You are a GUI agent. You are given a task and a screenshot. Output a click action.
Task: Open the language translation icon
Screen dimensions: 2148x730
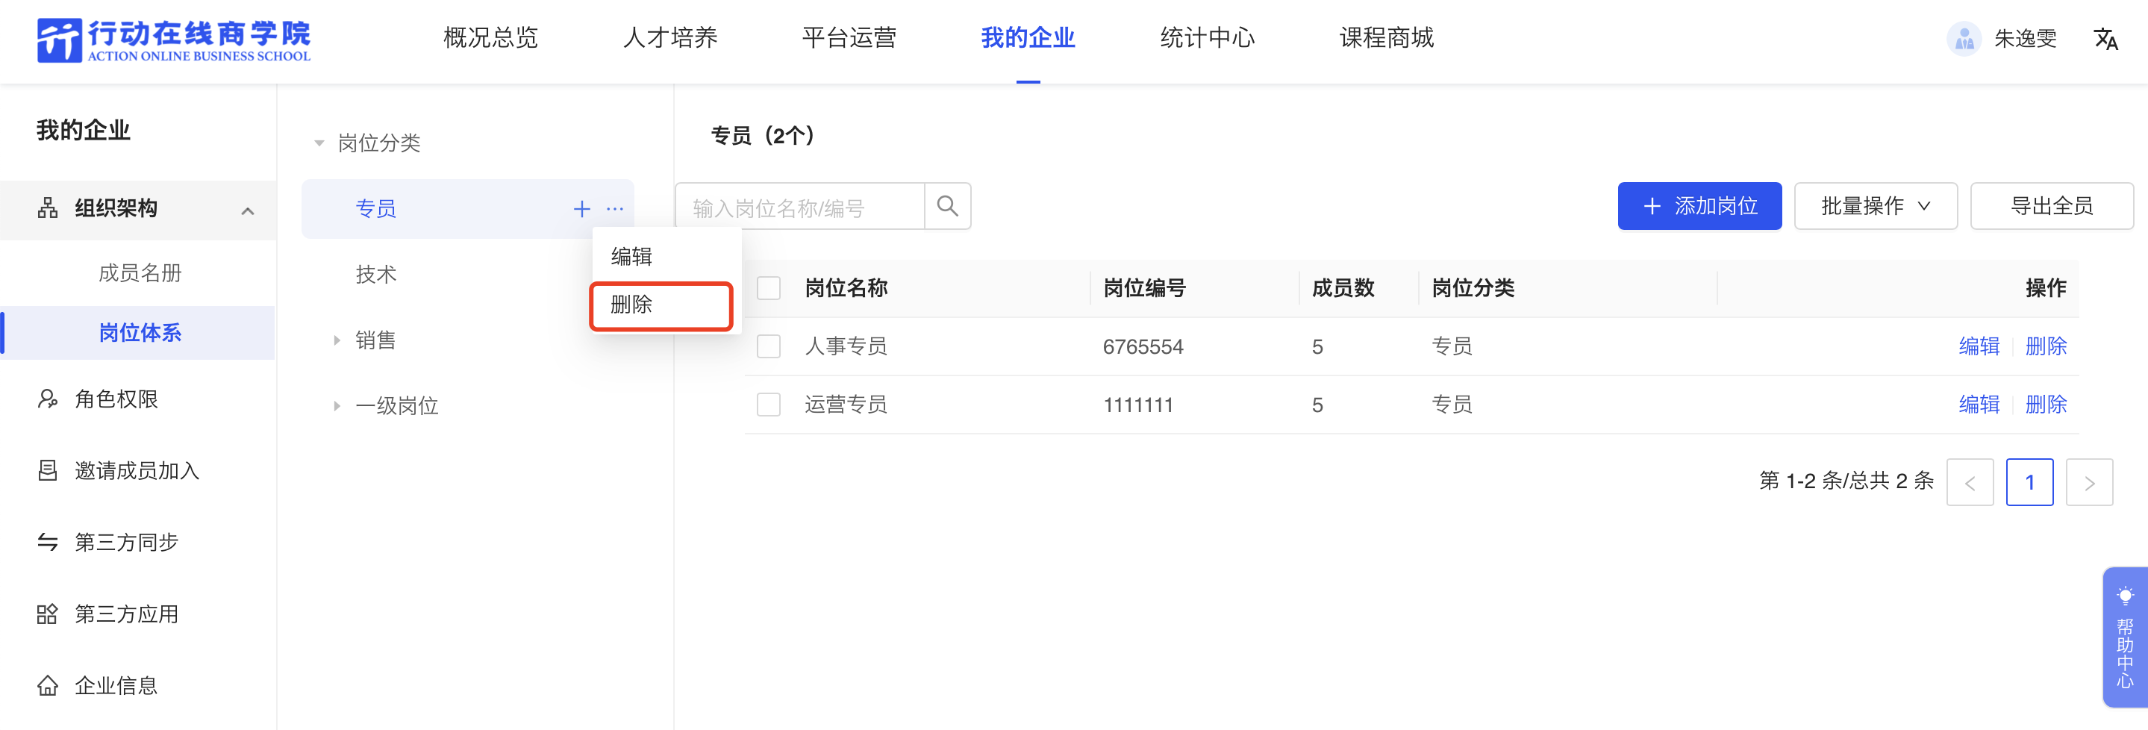coord(2105,38)
